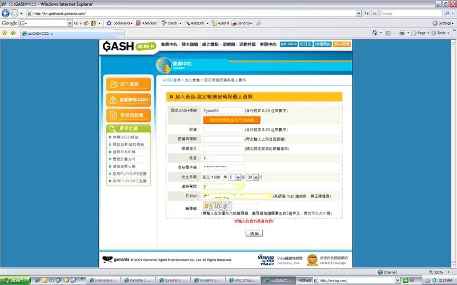Click the 送出 submit button
Screen dimensions: 457x285
[x=254, y=234]
